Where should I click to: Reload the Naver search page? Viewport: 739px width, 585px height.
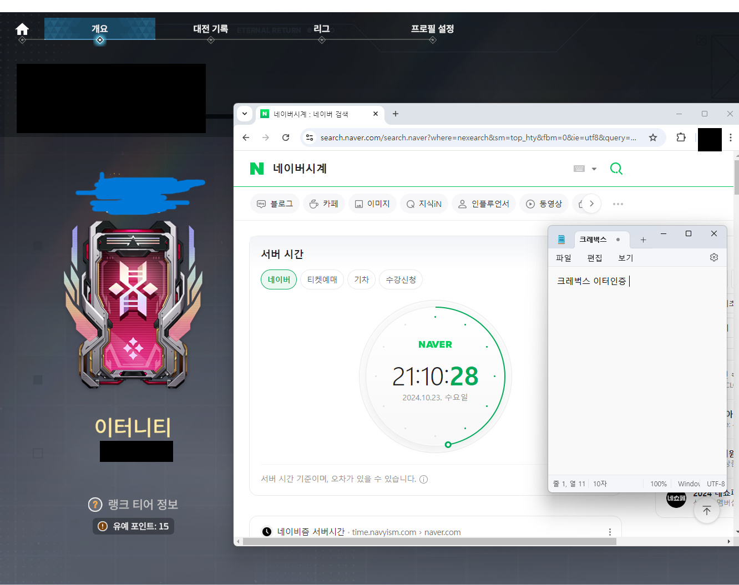click(286, 138)
